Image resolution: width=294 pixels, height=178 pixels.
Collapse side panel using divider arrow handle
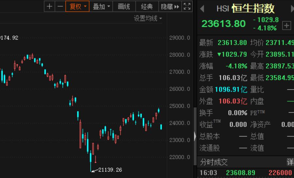point(195,136)
